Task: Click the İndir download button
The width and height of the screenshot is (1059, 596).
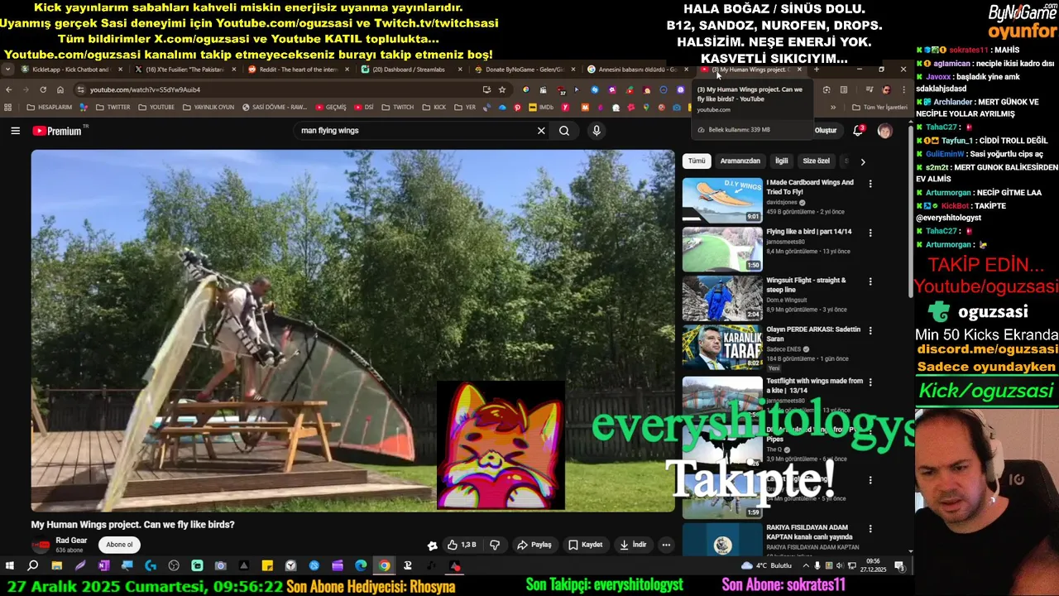Action: click(x=634, y=545)
